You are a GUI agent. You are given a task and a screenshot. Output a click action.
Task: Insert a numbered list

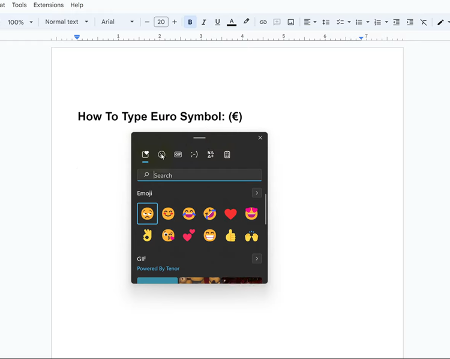377,22
